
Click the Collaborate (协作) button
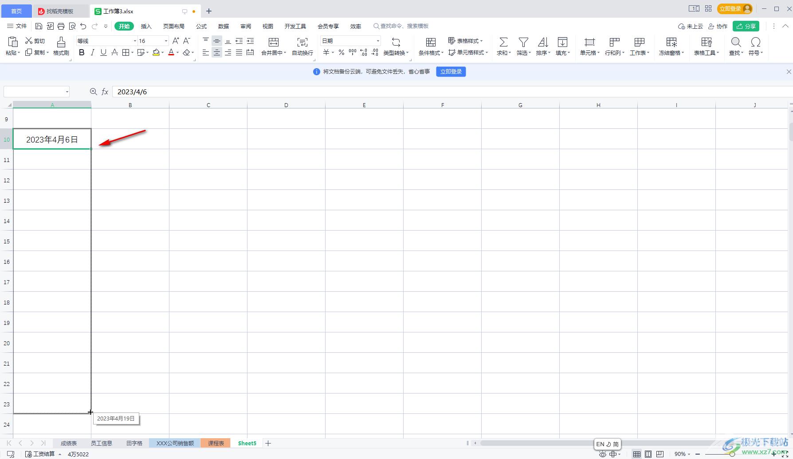(x=718, y=26)
